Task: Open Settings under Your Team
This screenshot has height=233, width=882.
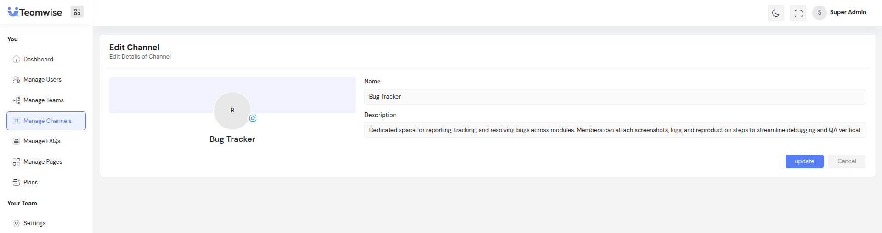Action: [x=34, y=223]
